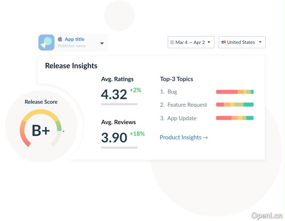Click the Apple platform icon
Screen dimensions: 285x221
coord(60,39)
